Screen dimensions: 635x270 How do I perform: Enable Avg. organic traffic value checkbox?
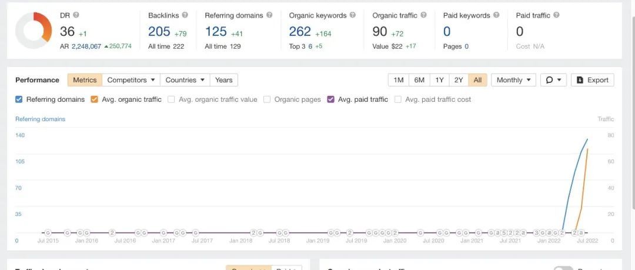tap(171, 99)
